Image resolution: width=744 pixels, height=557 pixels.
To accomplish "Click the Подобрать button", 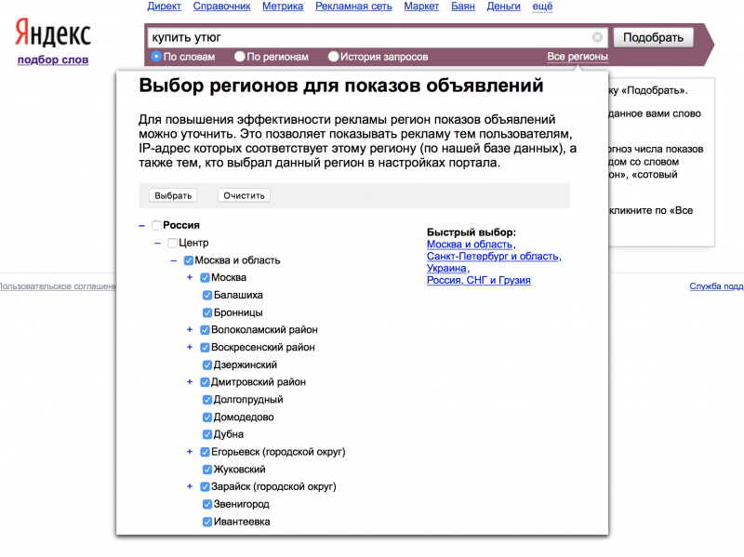I will coord(653,37).
